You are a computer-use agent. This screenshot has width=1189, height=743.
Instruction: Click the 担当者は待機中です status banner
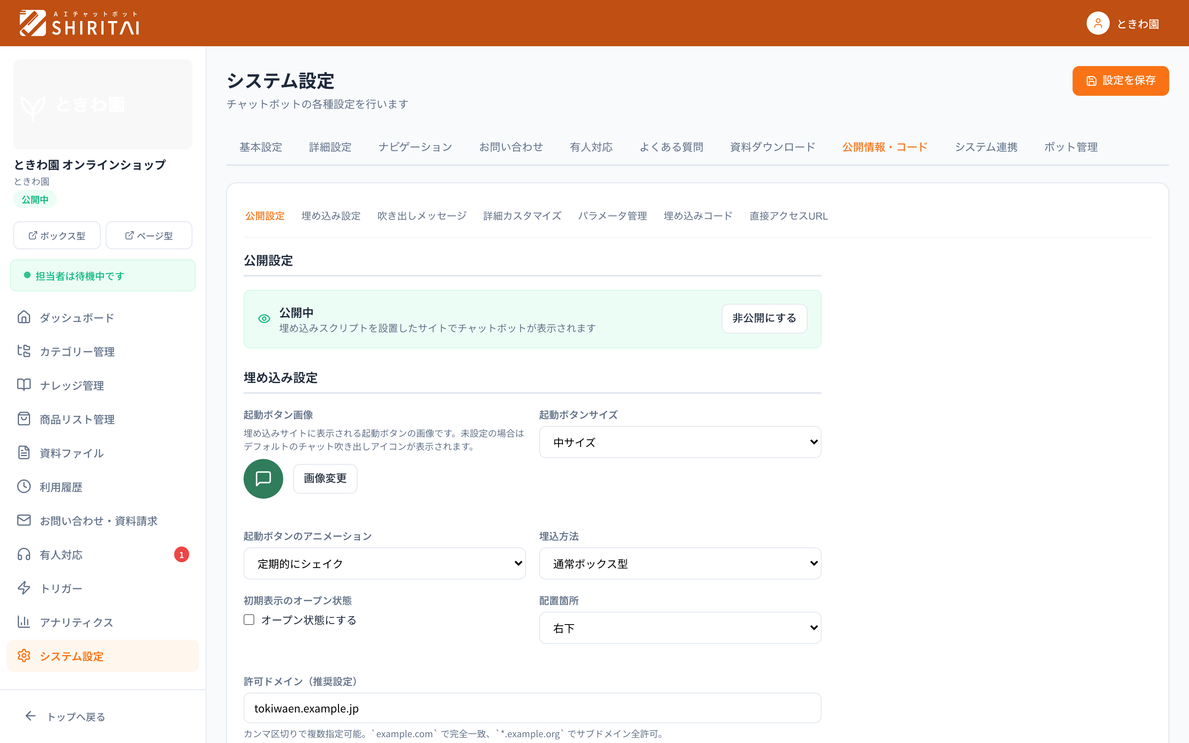tap(103, 275)
